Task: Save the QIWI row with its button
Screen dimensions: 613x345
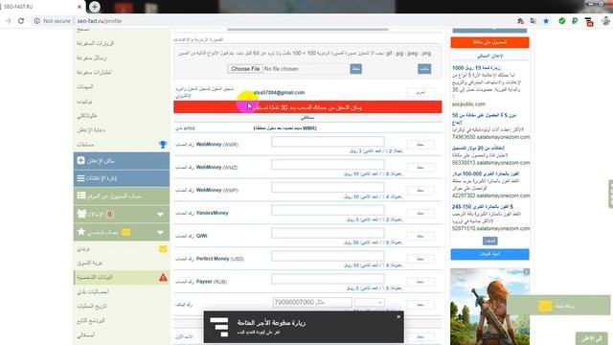Action: coord(420,236)
